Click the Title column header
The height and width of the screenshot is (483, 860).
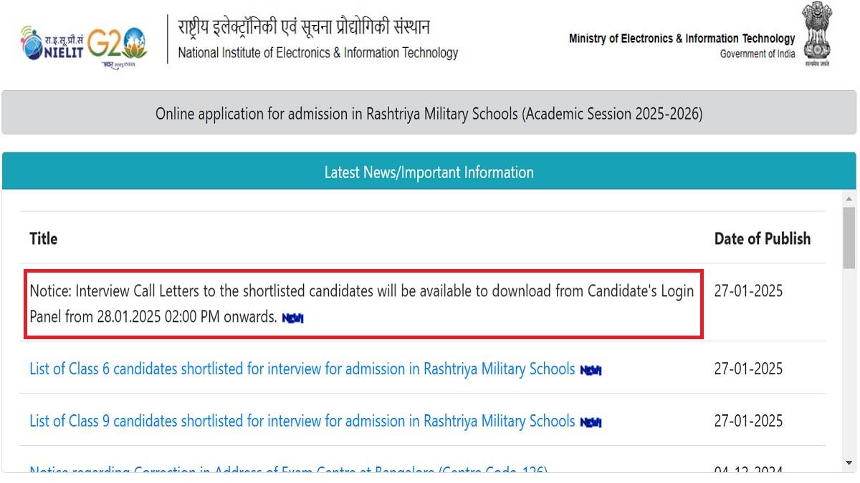44,238
